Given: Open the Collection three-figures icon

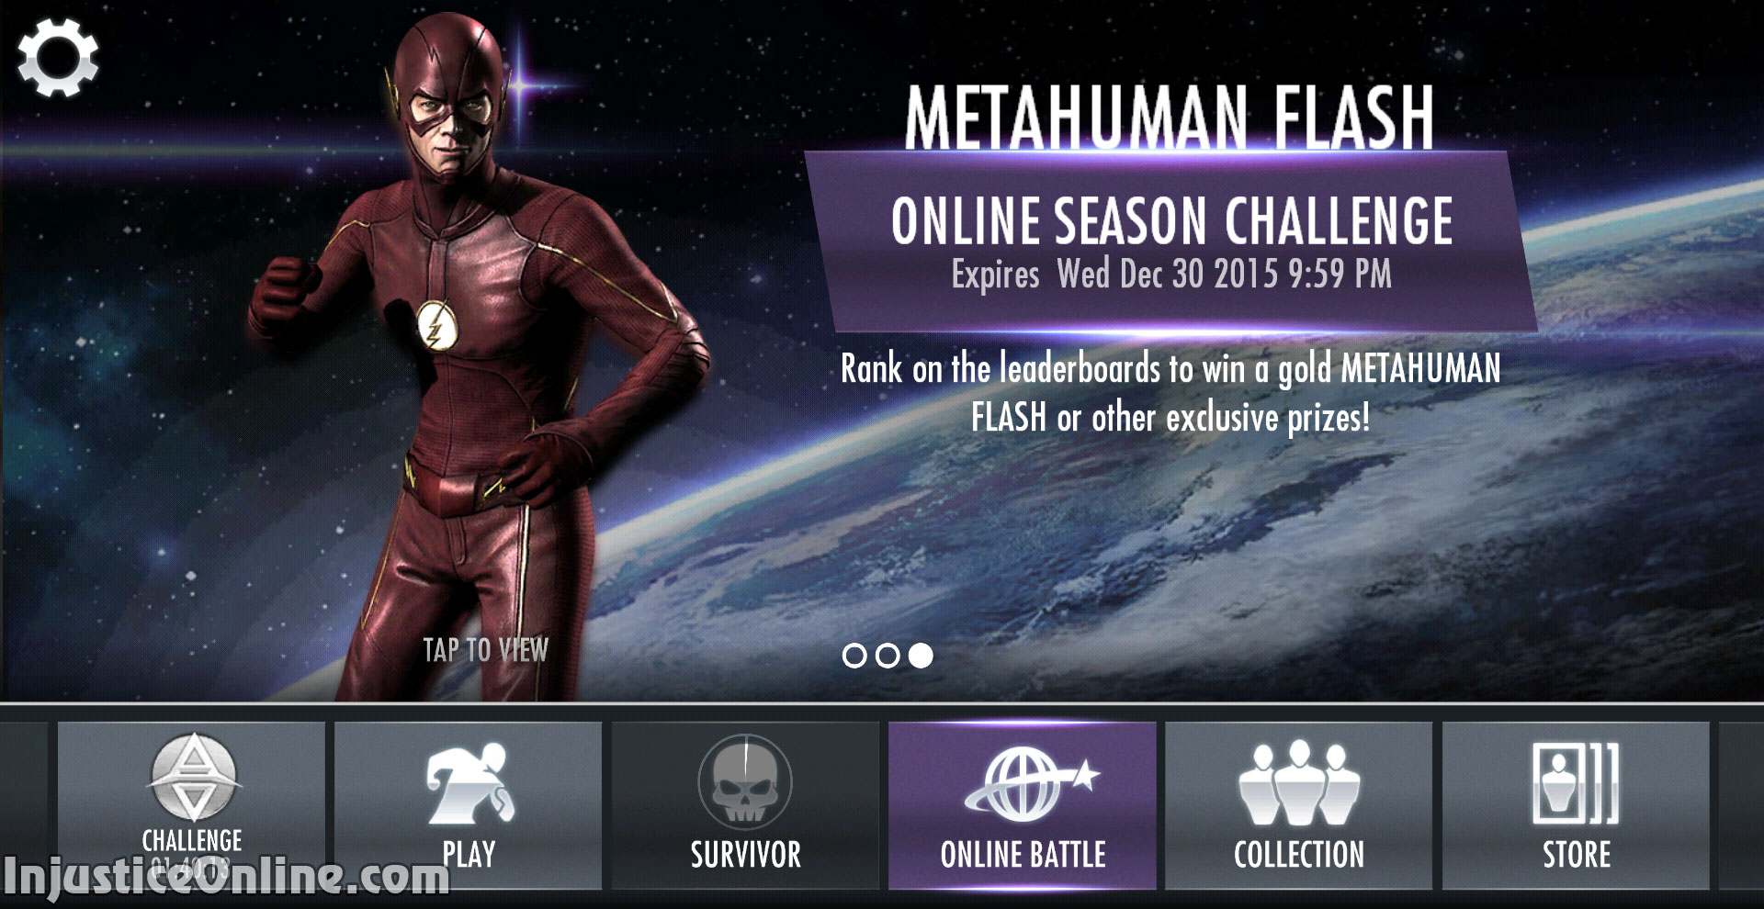Looking at the screenshot, I should tap(1299, 783).
